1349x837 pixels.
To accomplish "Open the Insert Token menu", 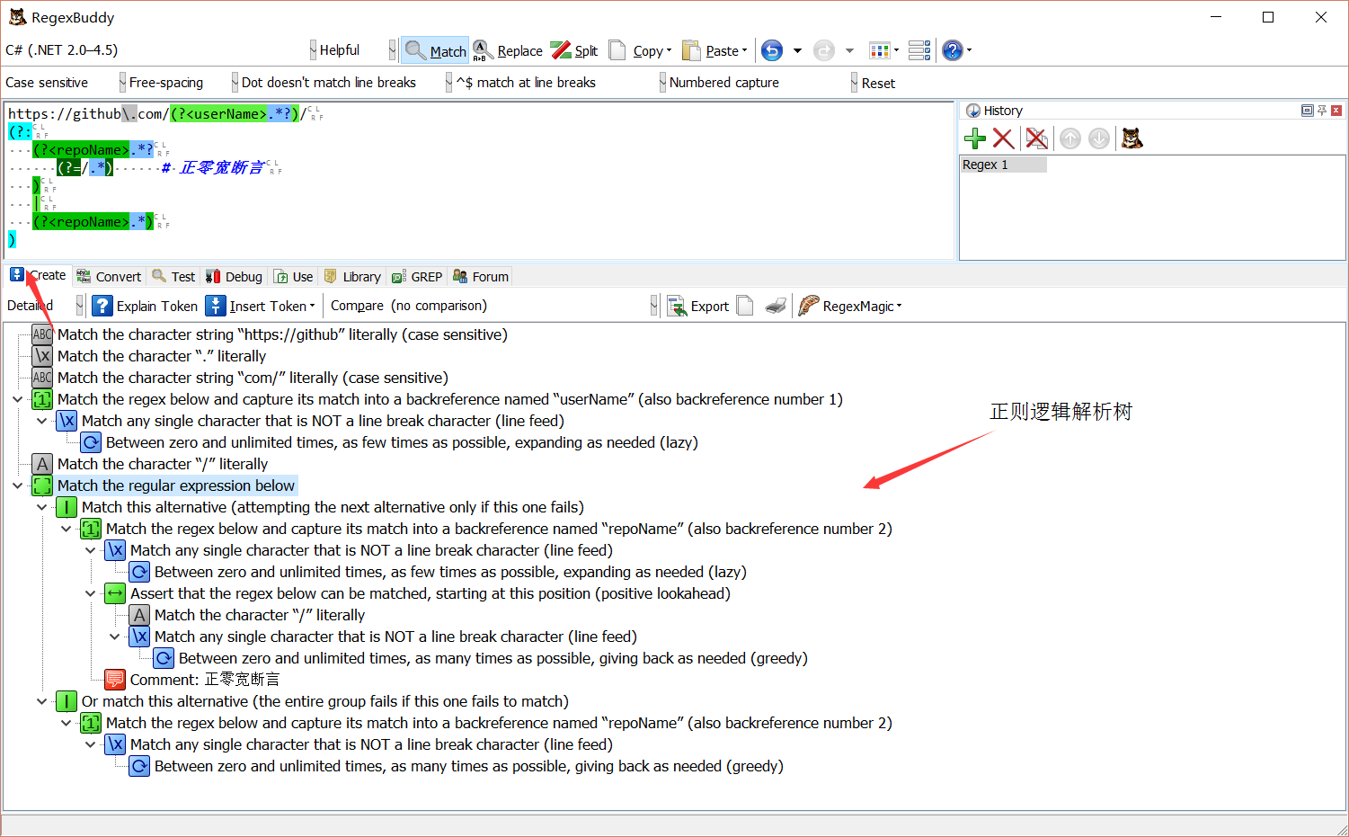I will pos(261,306).
